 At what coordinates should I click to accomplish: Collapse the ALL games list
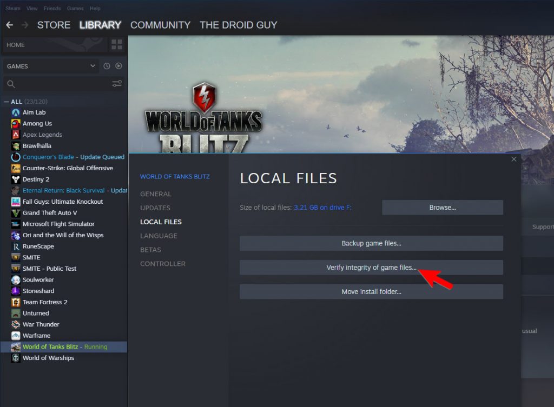tap(6, 102)
